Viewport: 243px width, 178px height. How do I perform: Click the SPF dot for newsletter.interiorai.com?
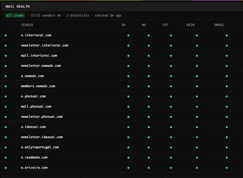(171, 46)
